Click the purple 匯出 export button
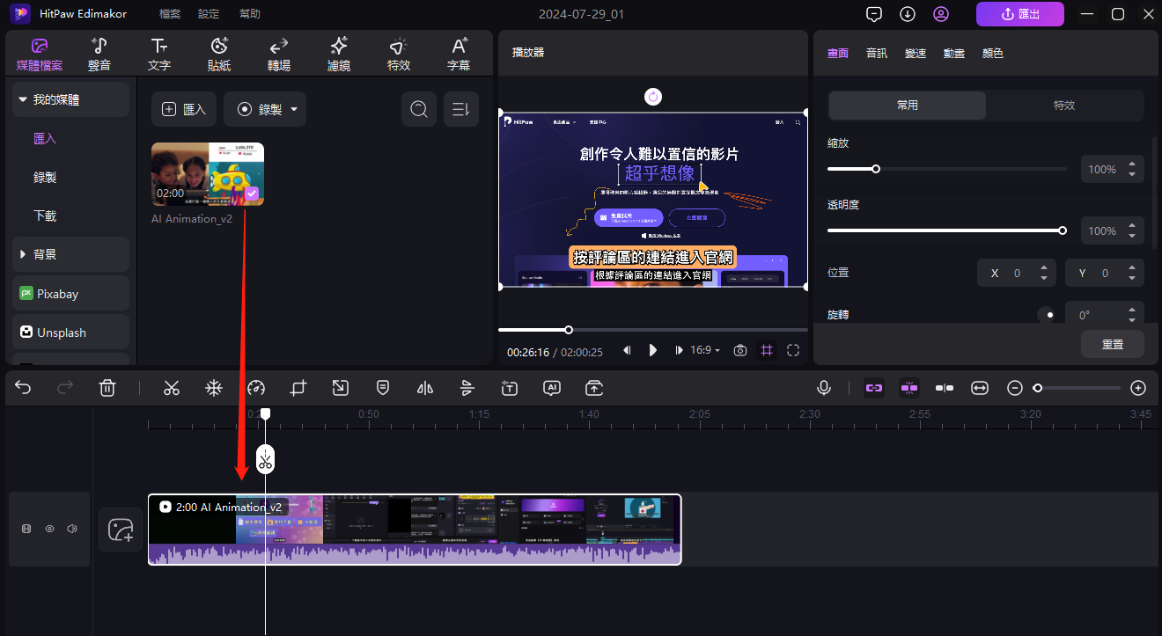This screenshot has height=636, width=1162. point(1020,14)
